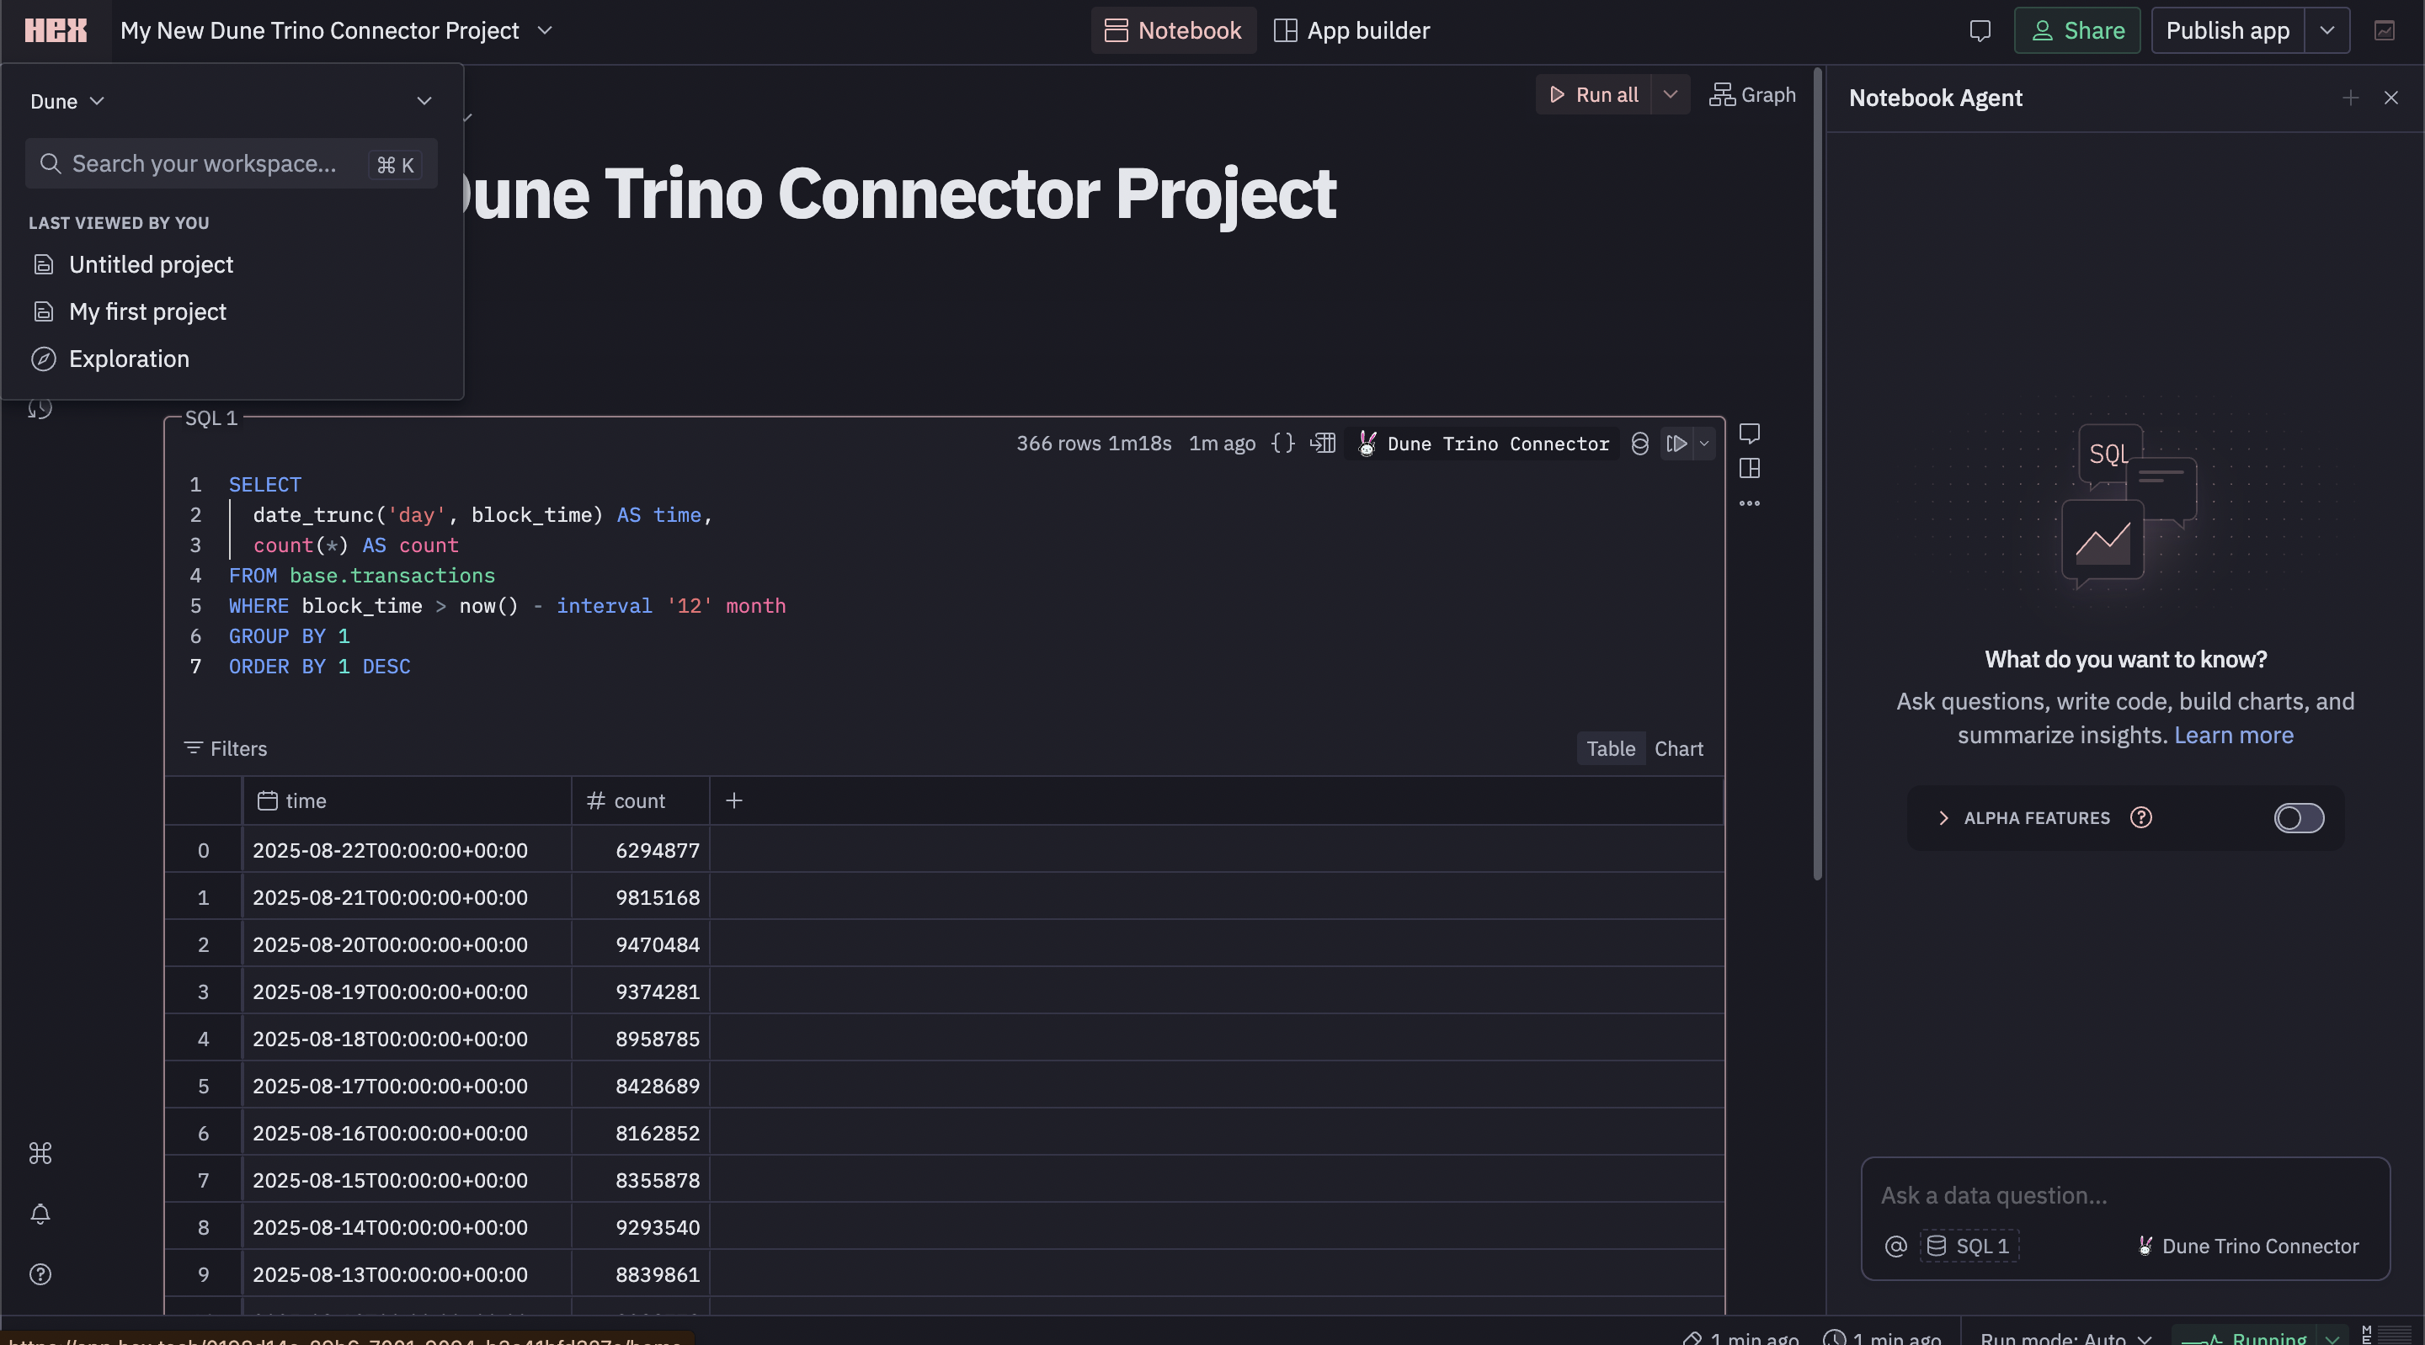Open the Run all dropdown chevron

point(1671,94)
